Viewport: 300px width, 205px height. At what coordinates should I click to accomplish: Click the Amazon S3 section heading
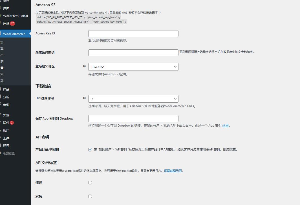[x=45, y=5]
